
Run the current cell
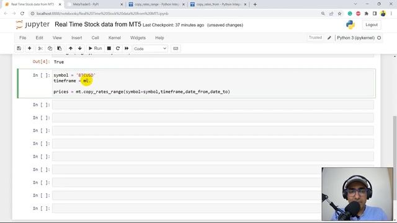[95, 48]
